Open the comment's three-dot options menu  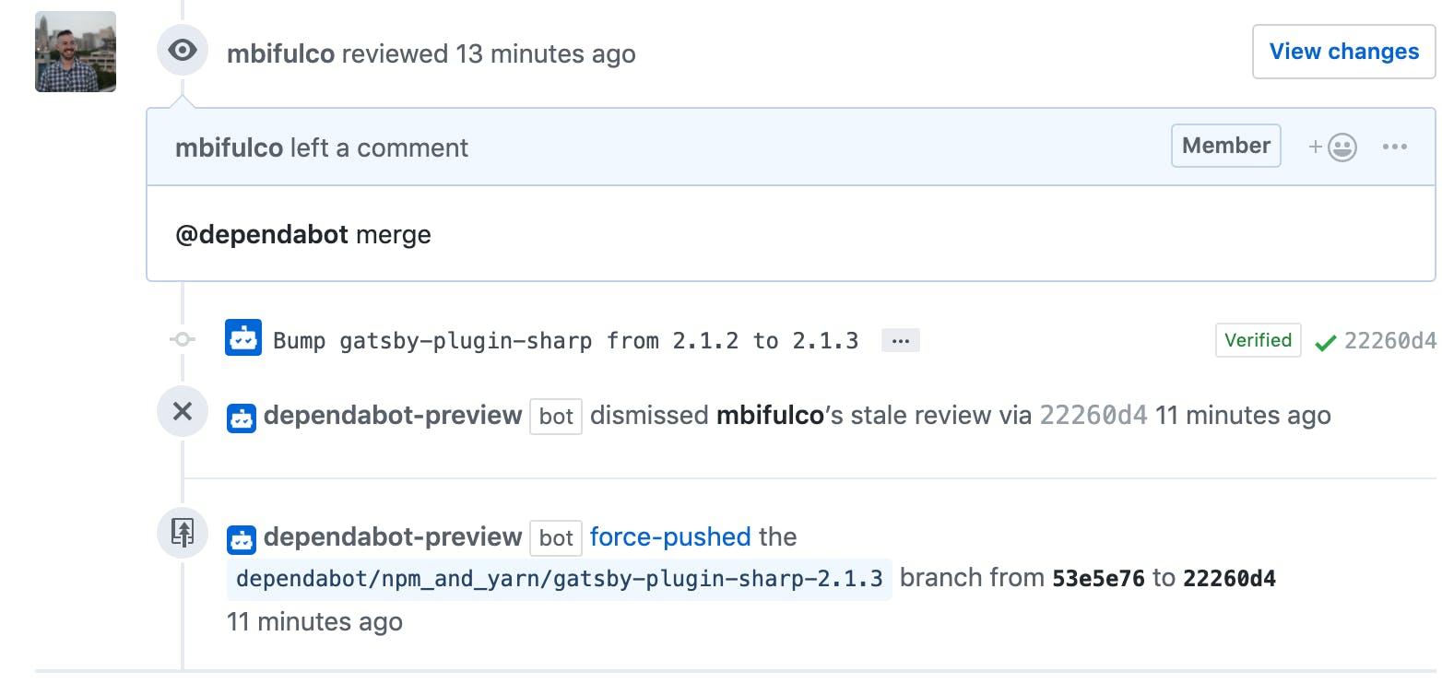click(1395, 147)
